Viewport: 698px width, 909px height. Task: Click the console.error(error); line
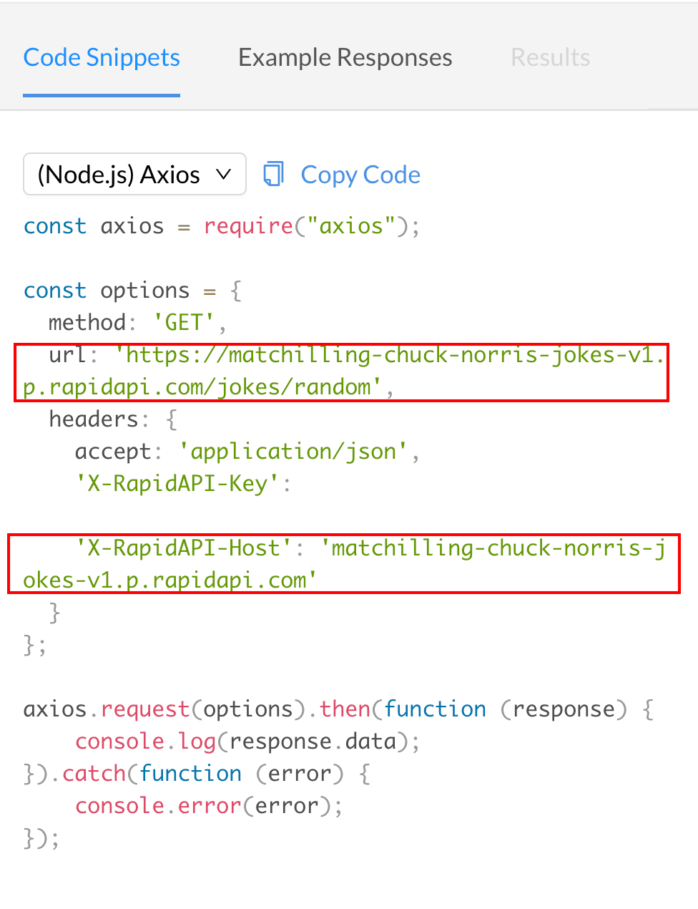pos(209,806)
